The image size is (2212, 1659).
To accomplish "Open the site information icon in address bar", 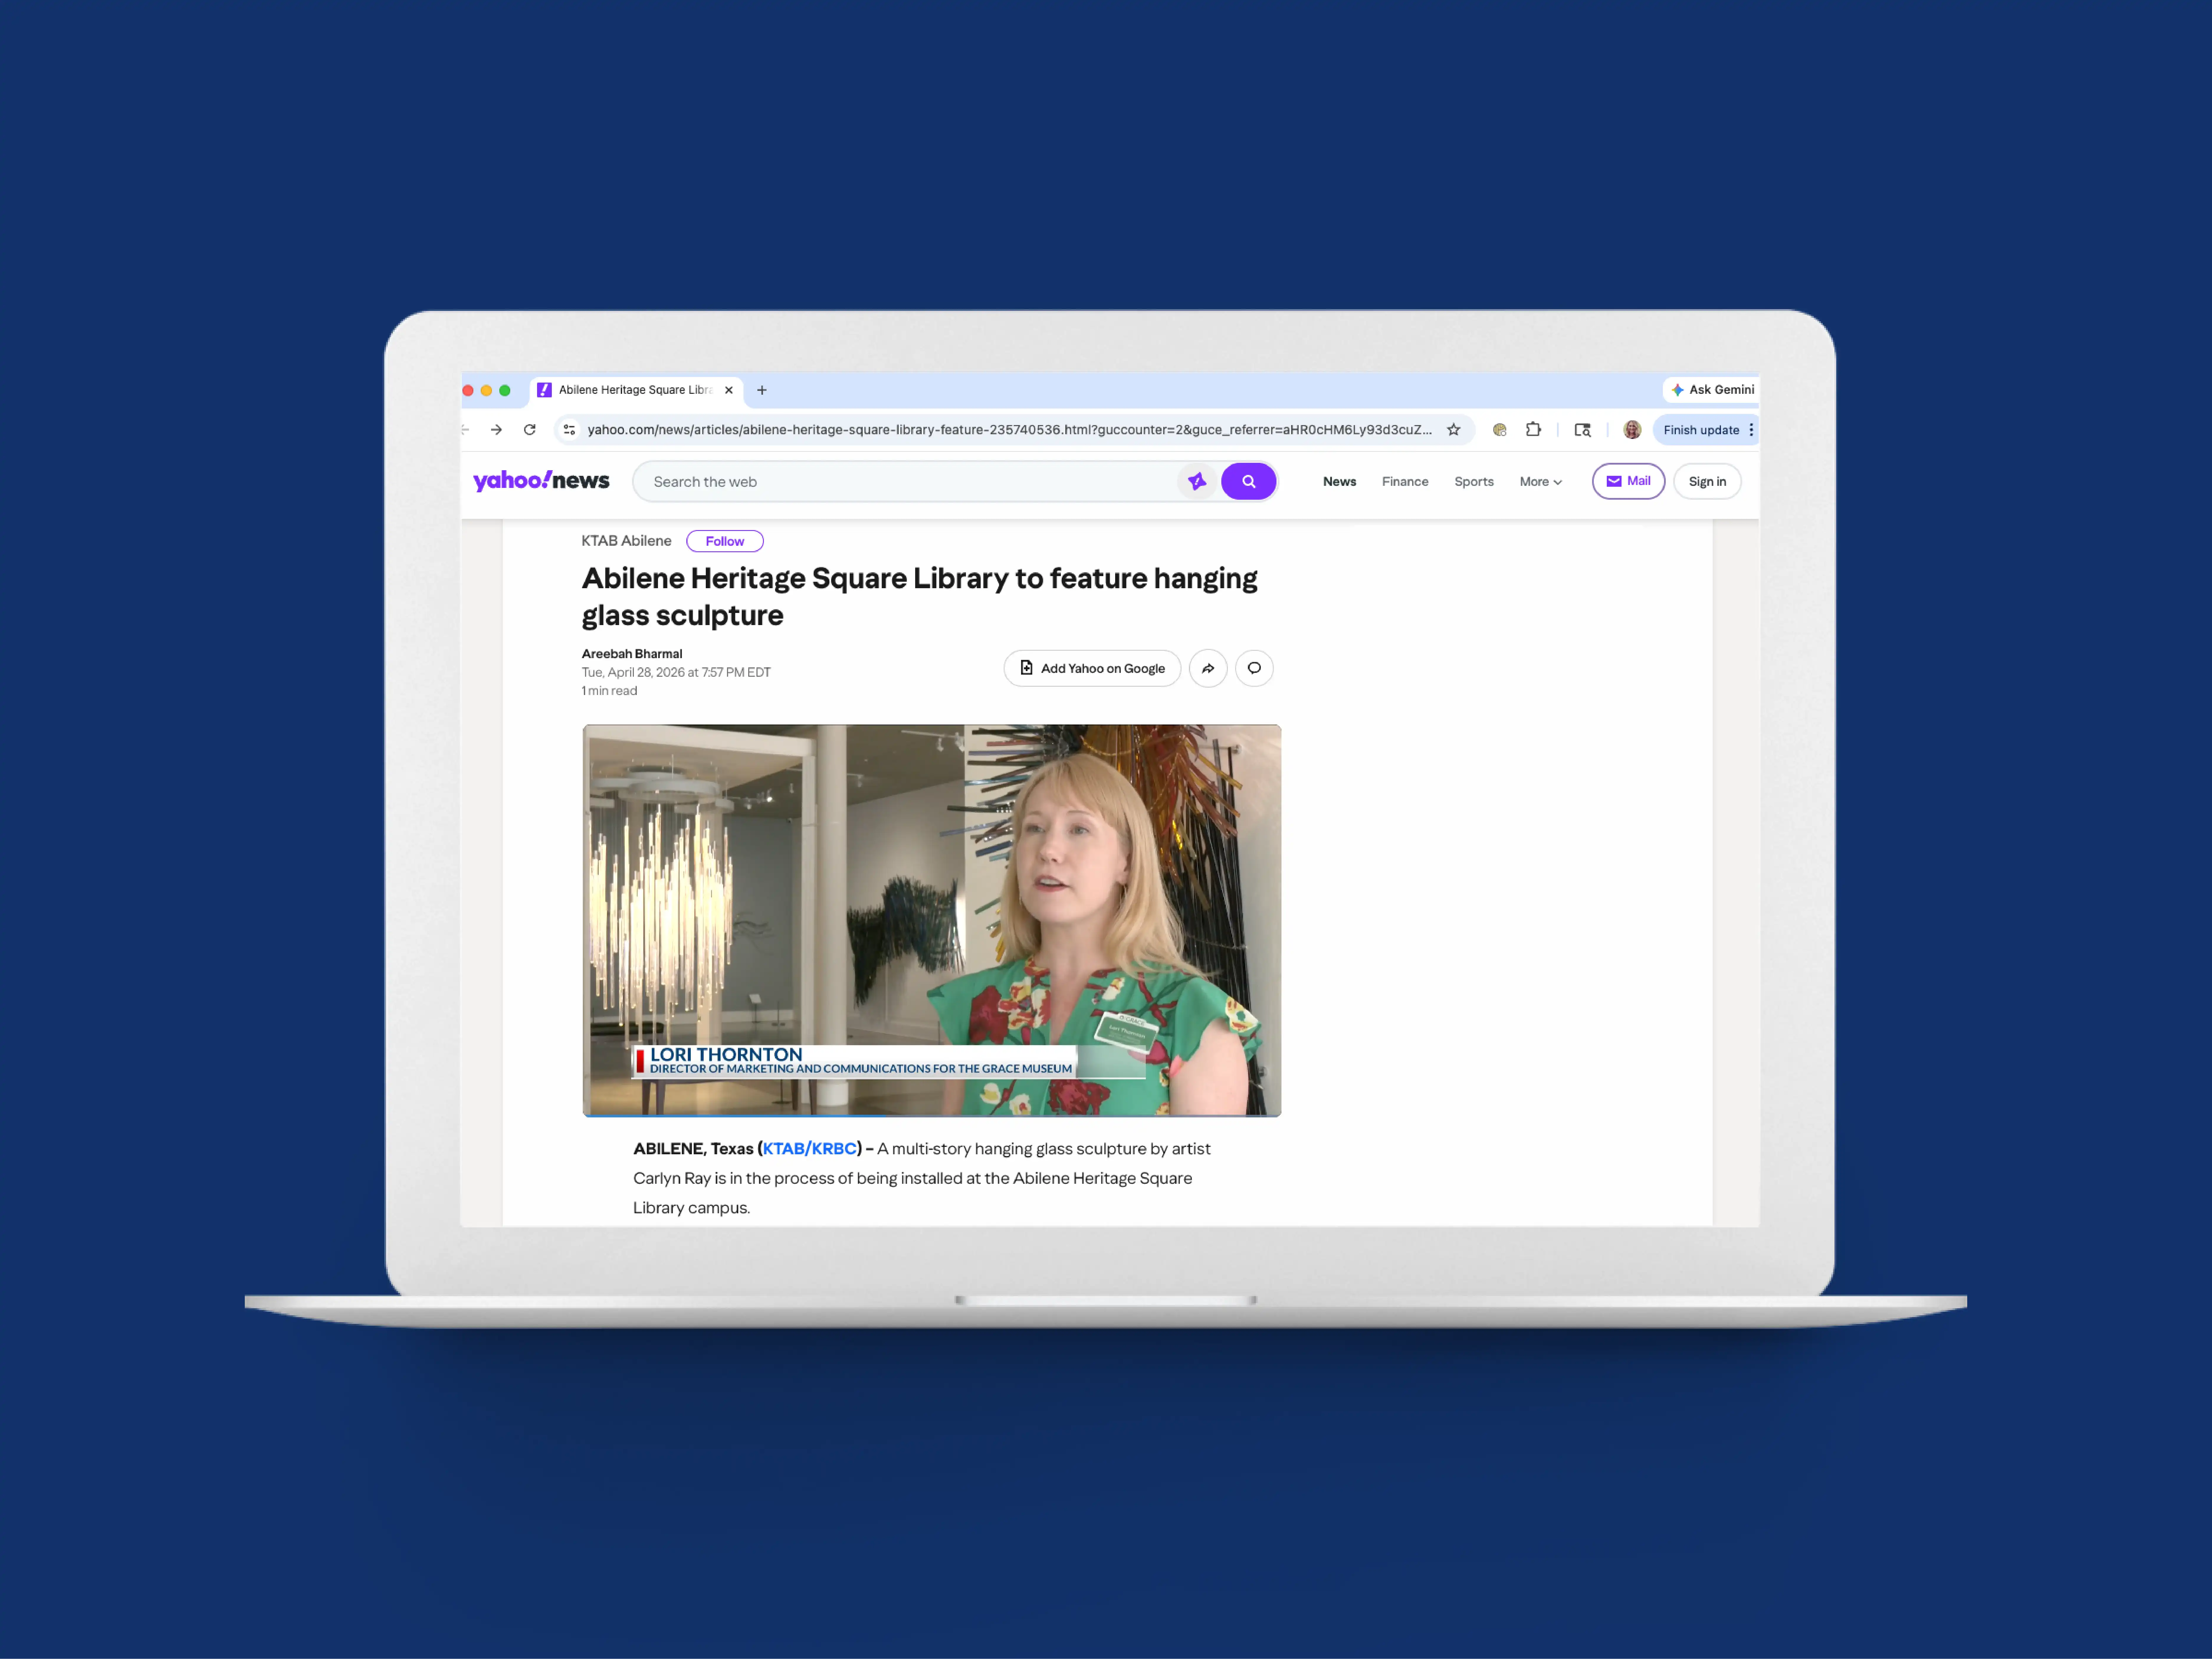I will [x=569, y=430].
